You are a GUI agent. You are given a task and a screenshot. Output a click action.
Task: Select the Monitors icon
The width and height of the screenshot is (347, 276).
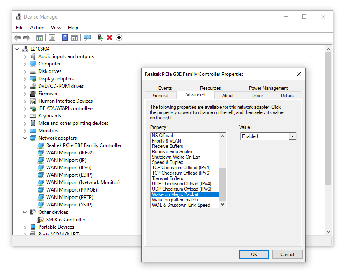33,131
